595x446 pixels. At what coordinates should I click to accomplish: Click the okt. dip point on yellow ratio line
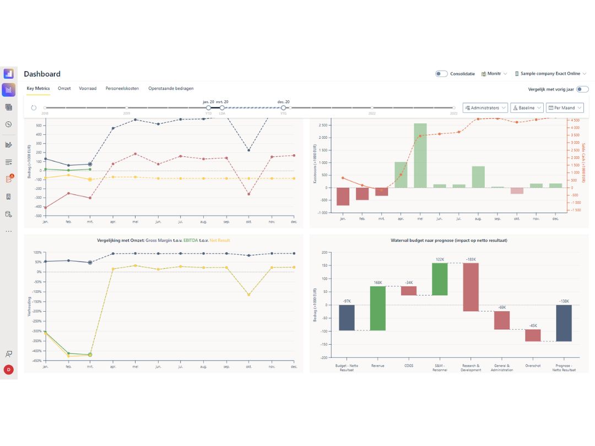(x=249, y=294)
